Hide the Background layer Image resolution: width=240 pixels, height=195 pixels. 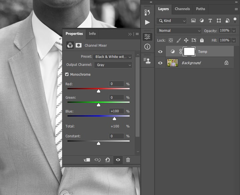pos(160,63)
